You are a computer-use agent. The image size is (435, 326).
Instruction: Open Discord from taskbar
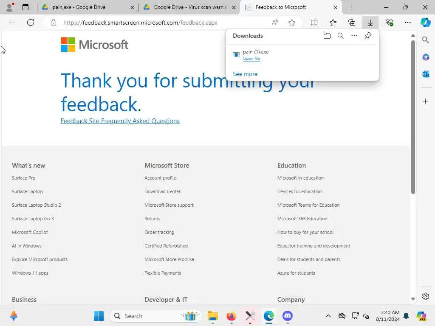pos(288,316)
